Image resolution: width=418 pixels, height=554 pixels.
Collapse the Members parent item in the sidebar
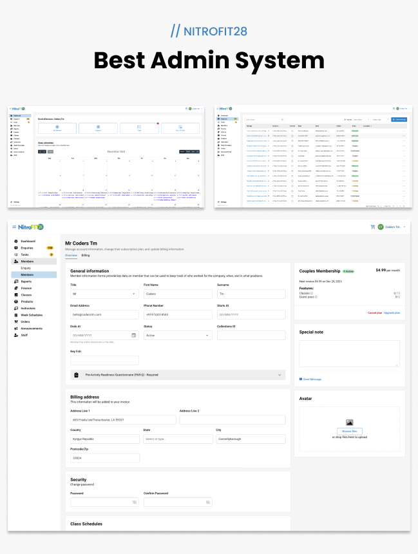34,262
